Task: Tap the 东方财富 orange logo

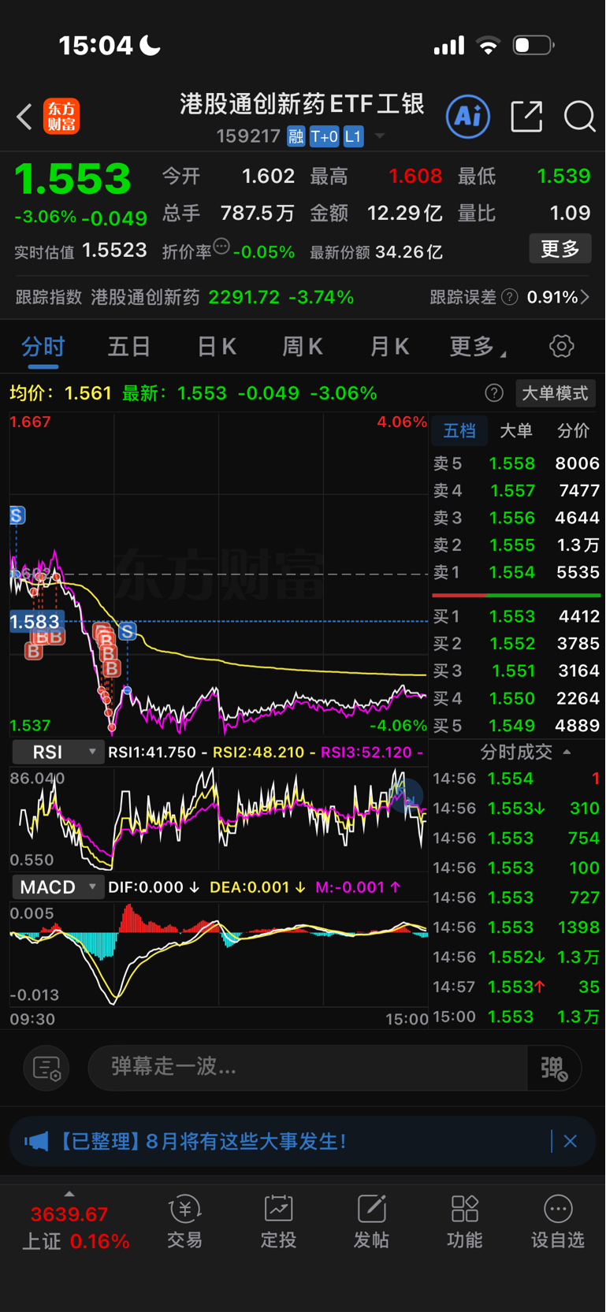Action: [61, 117]
